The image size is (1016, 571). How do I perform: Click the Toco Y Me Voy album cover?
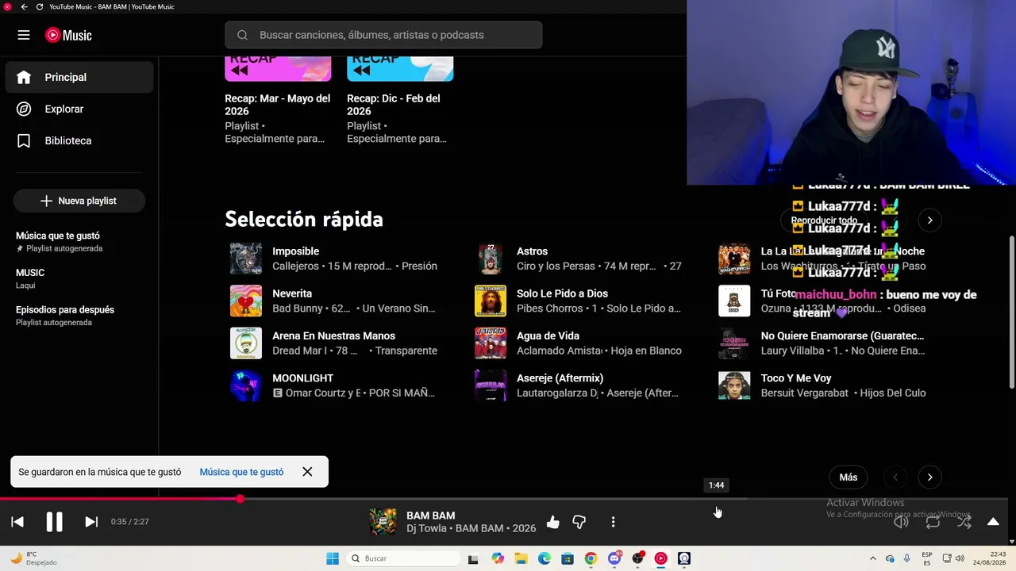734,386
